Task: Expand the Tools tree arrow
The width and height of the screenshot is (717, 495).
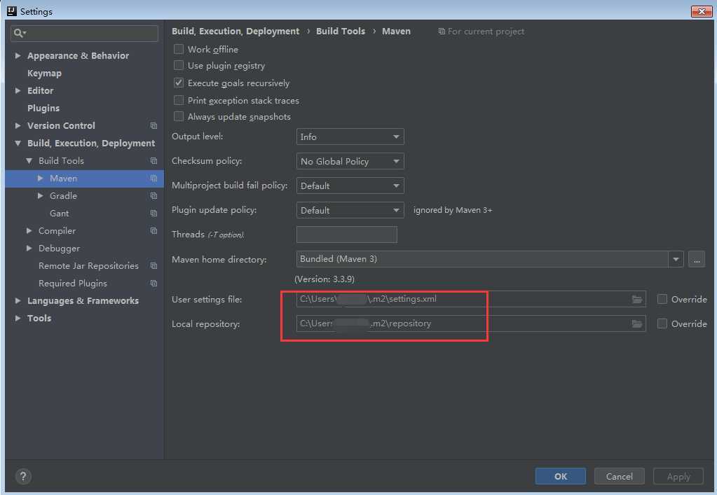Action: point(18,319)
